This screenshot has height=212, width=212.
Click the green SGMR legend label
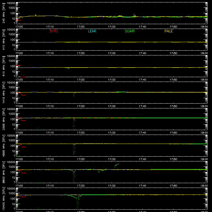point(130,31)
